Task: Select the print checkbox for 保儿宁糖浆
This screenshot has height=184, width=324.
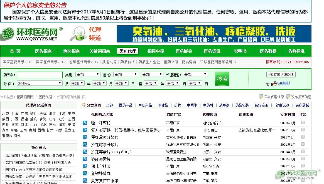Action: pyautogui.click(x=303, y=166)
